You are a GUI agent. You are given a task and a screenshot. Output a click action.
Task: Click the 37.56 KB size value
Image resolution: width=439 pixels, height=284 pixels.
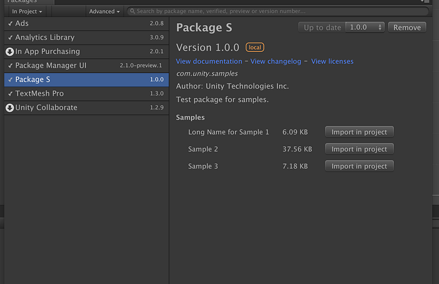(x=297, y=149)
